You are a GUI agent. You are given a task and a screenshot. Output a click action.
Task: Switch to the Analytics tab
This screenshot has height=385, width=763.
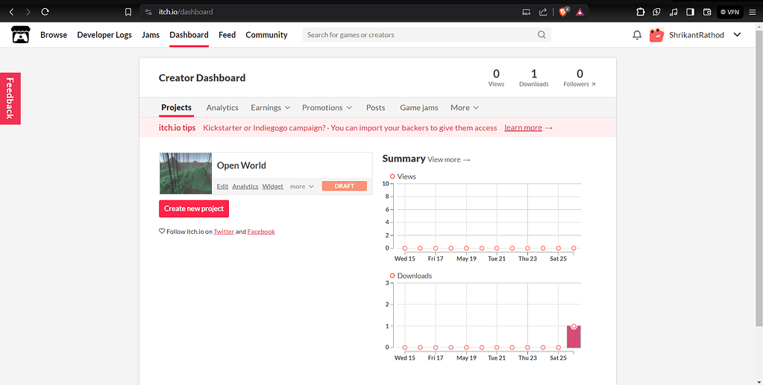tap(222, 107)
